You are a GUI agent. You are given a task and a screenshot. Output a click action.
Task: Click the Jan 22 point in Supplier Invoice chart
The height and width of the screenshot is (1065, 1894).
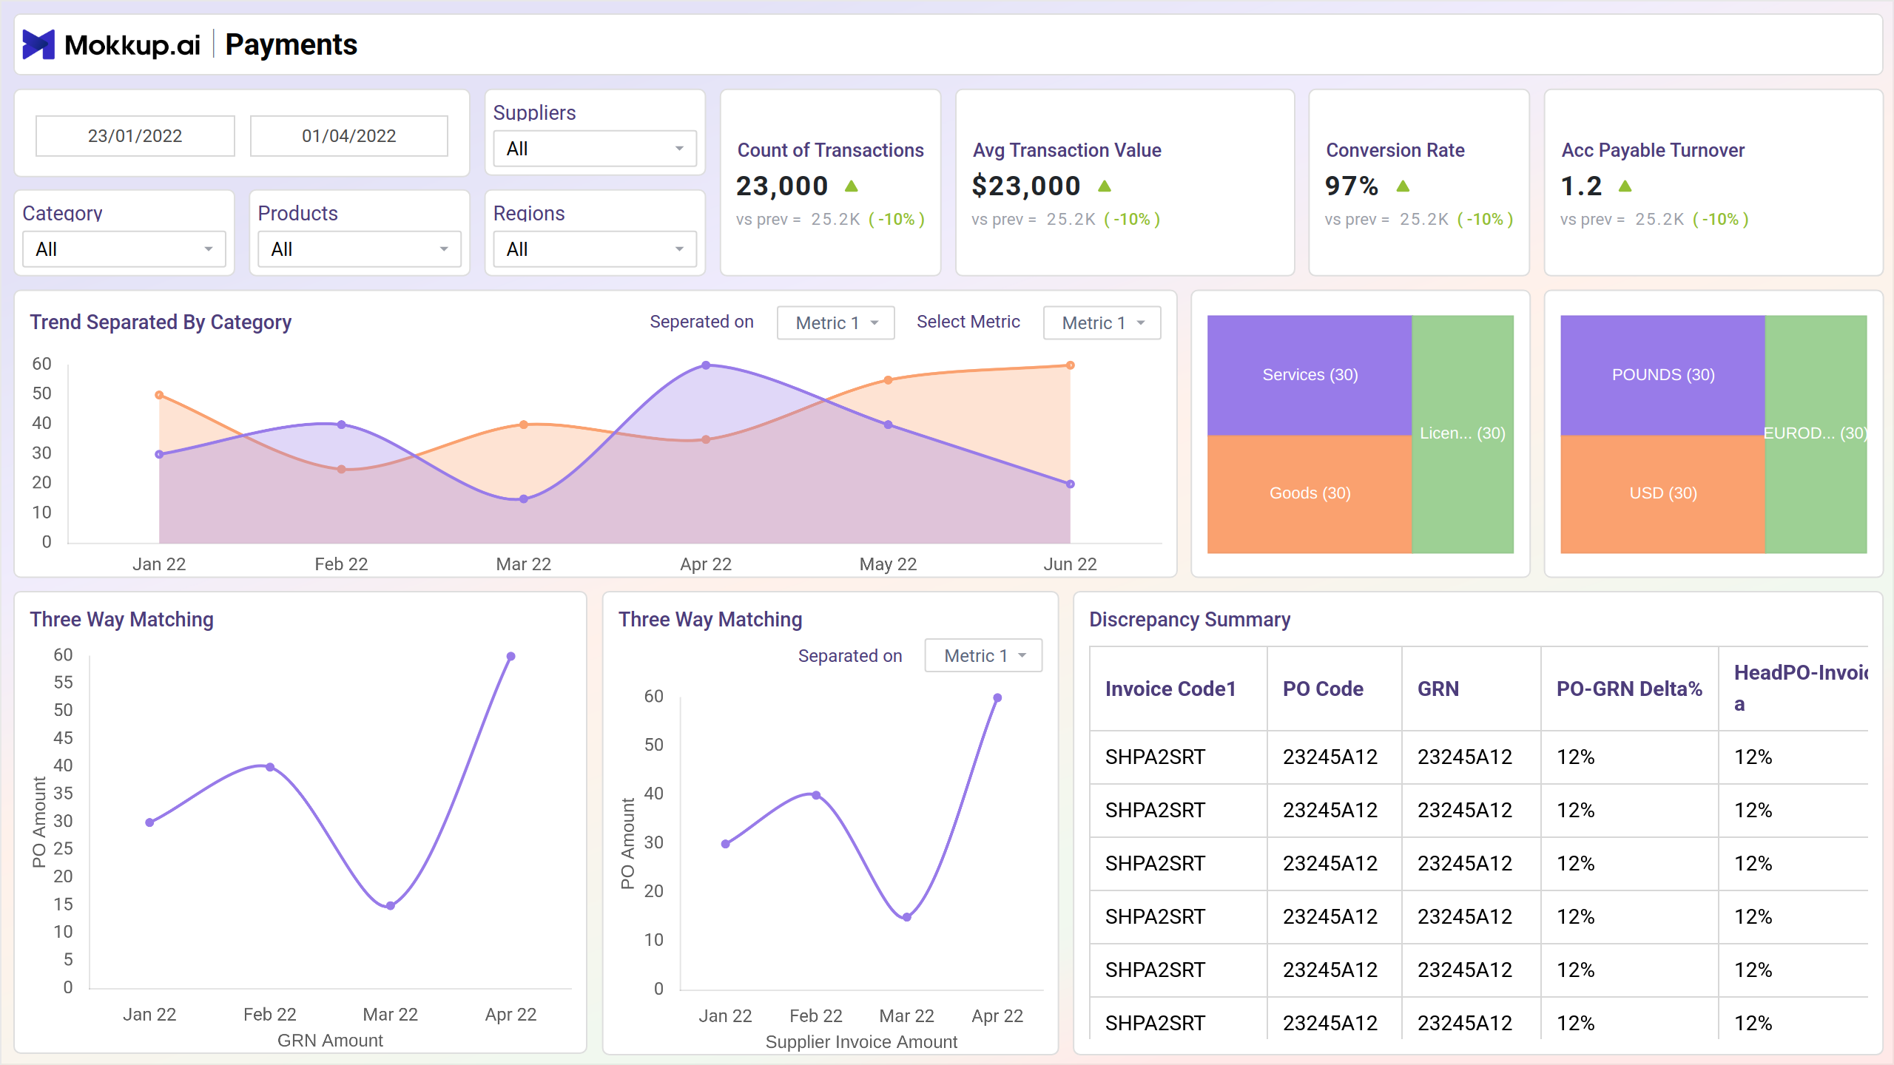tap(726, 844)
